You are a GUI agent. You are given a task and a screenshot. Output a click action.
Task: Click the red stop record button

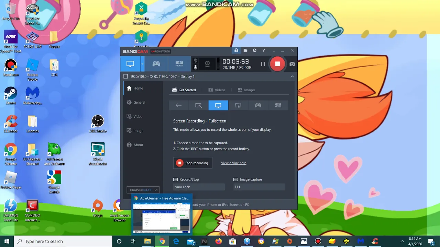277,64
